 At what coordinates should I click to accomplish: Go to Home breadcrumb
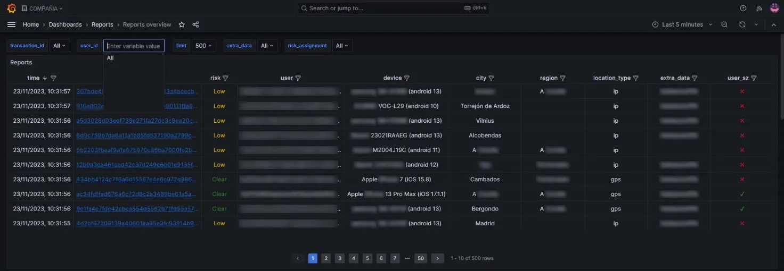click(30, 24)
